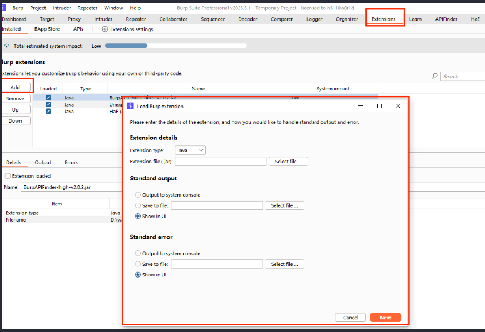Select Standard error: Show in UI
The image size is (485, 332).
pyautogui.click(x=138, y=275)
